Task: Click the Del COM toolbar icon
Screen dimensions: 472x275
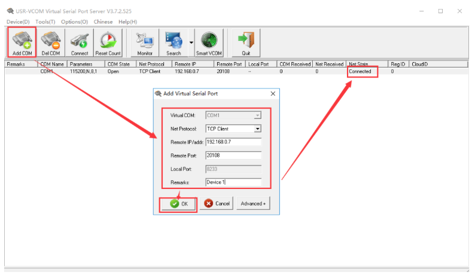Action: point(51,42)
